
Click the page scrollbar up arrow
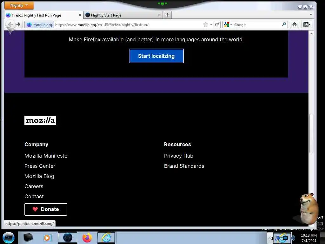coord(311,34)
